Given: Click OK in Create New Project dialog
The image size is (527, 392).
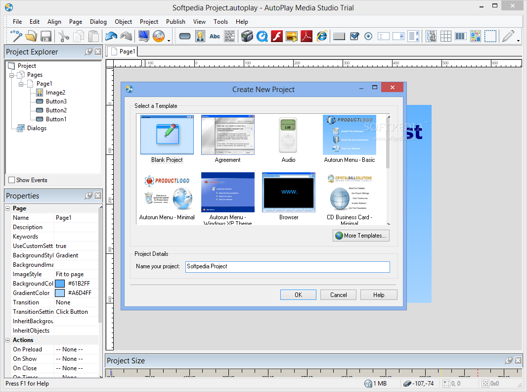Looking at the screenshot, I should point(298,295).
